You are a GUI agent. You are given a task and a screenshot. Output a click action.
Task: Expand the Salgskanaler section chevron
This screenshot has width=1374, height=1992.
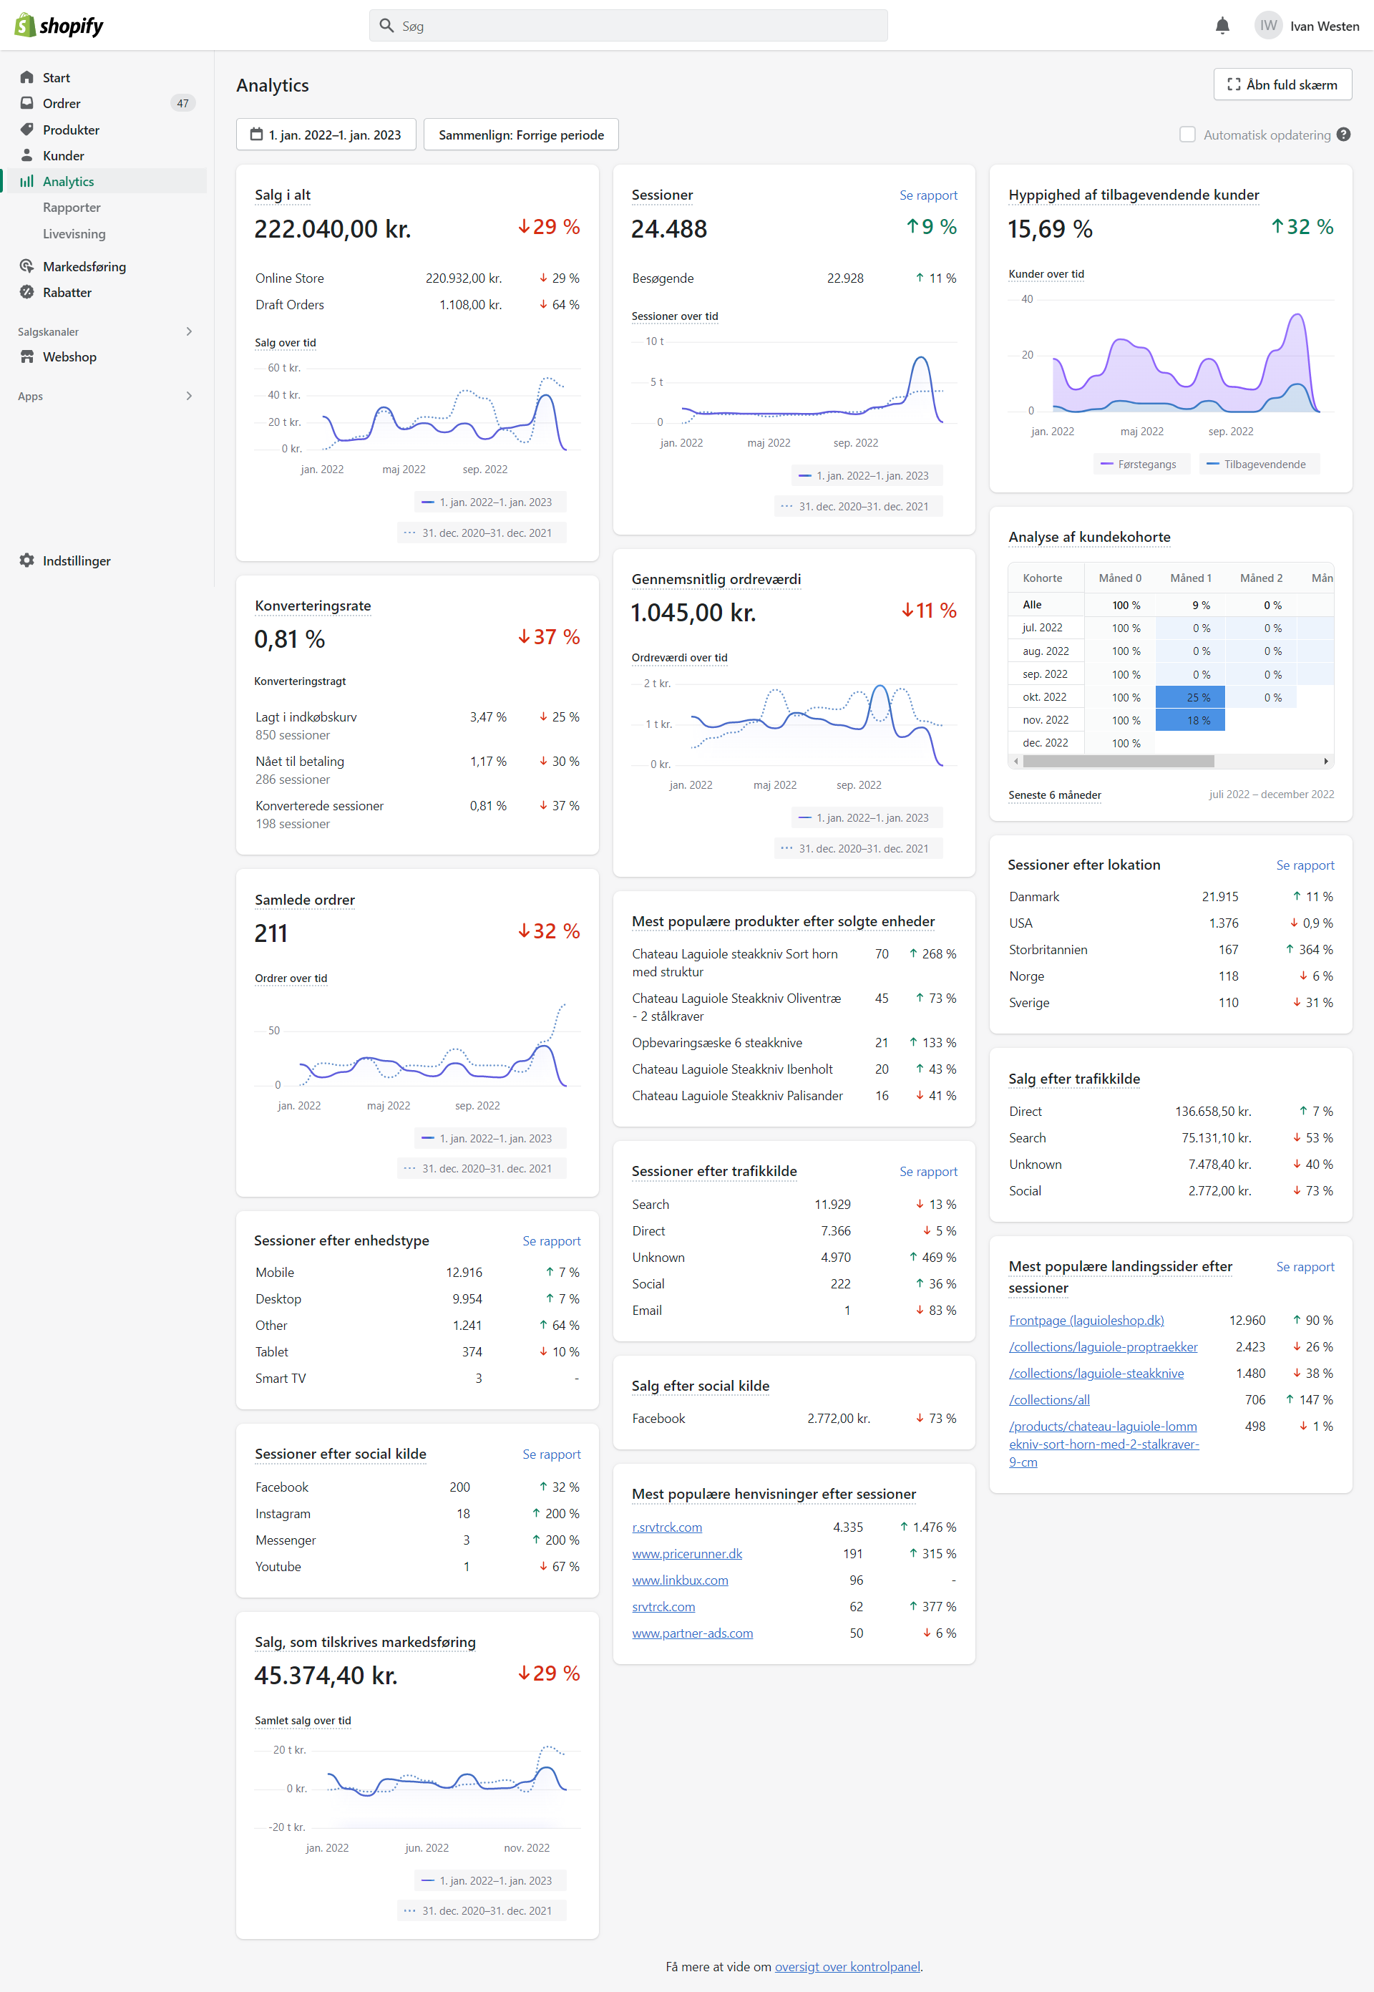190,331
